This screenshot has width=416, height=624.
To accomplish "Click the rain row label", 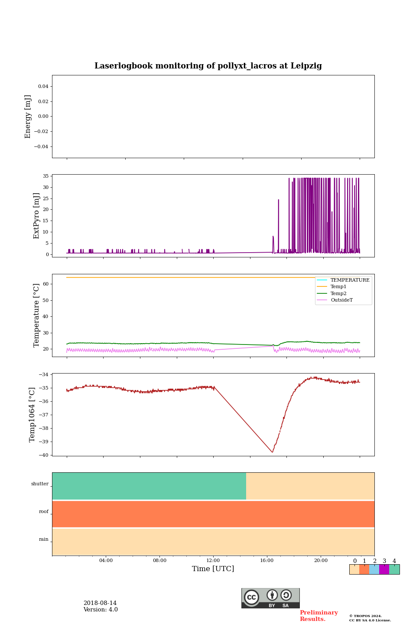I will click(x=44, y=539).
